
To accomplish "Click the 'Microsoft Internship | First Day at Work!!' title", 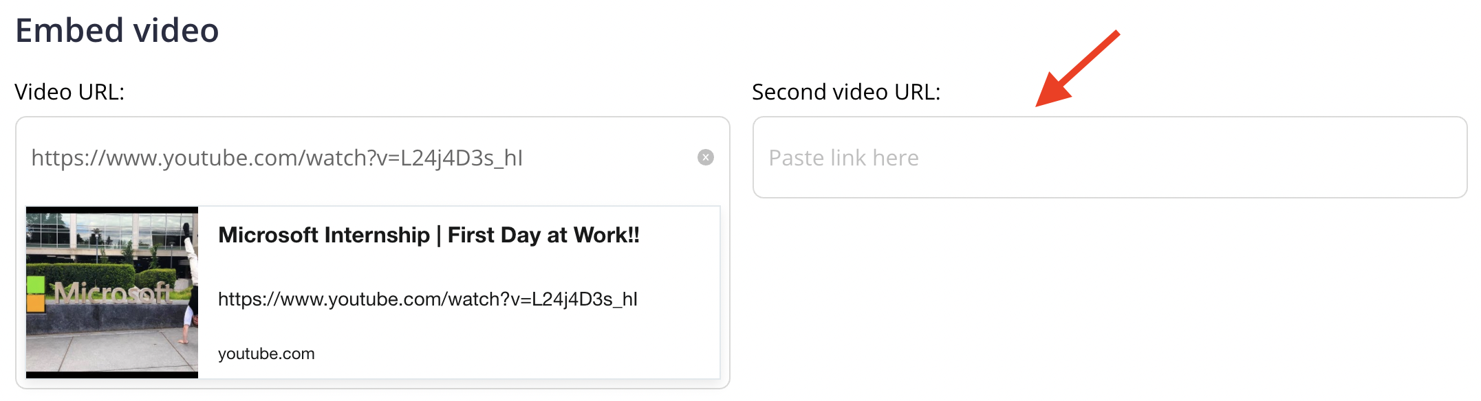I will [x=429, y=235].
